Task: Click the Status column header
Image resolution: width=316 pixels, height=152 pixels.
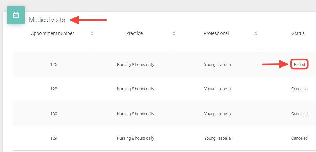Action: tap(298, 33)
